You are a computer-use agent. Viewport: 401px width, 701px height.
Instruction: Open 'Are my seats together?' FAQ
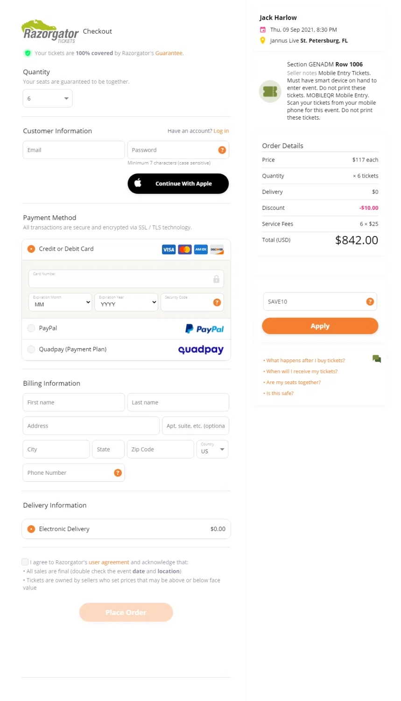pos(293,382)
